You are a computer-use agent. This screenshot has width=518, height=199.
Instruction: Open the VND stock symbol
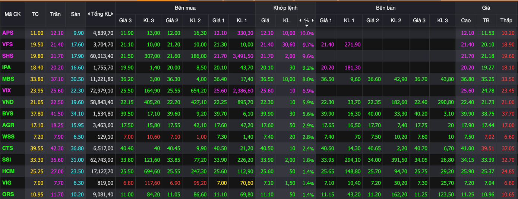coord(8,102)
